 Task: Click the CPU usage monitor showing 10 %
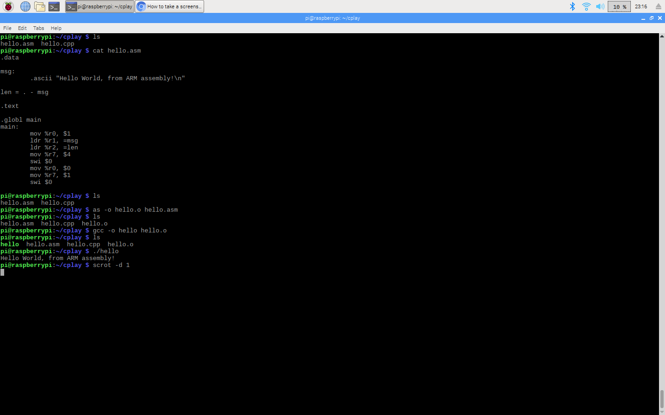[x=619, y=6]
